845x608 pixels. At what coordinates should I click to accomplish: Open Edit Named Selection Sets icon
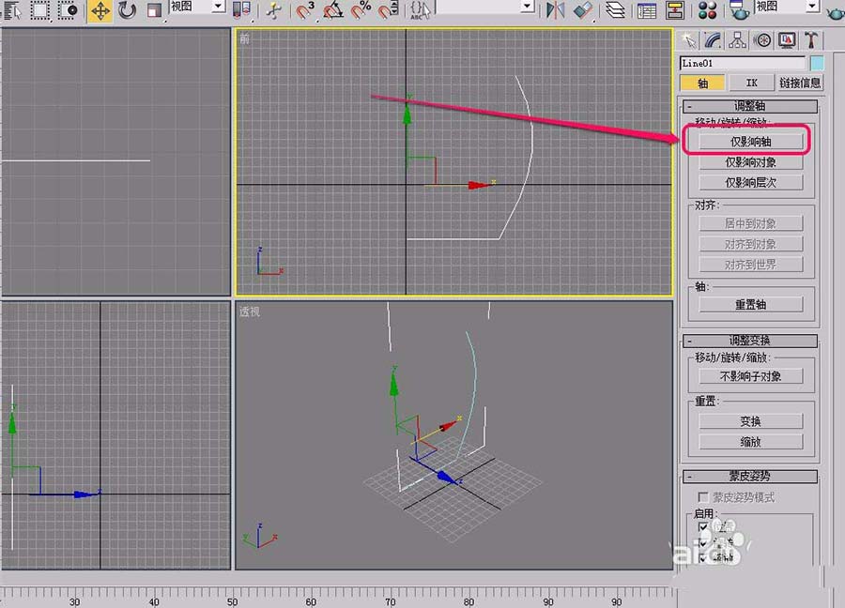pyautogui.click(x=421, y=9)
